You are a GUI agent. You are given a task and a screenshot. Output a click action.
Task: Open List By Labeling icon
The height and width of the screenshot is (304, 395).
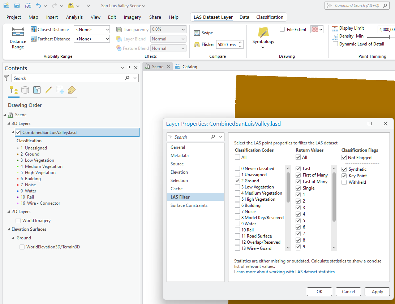click(x=72, y=90)
